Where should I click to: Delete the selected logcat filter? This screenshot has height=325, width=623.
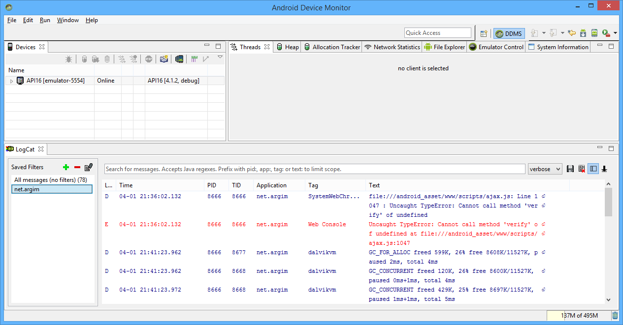pos(77,167)
